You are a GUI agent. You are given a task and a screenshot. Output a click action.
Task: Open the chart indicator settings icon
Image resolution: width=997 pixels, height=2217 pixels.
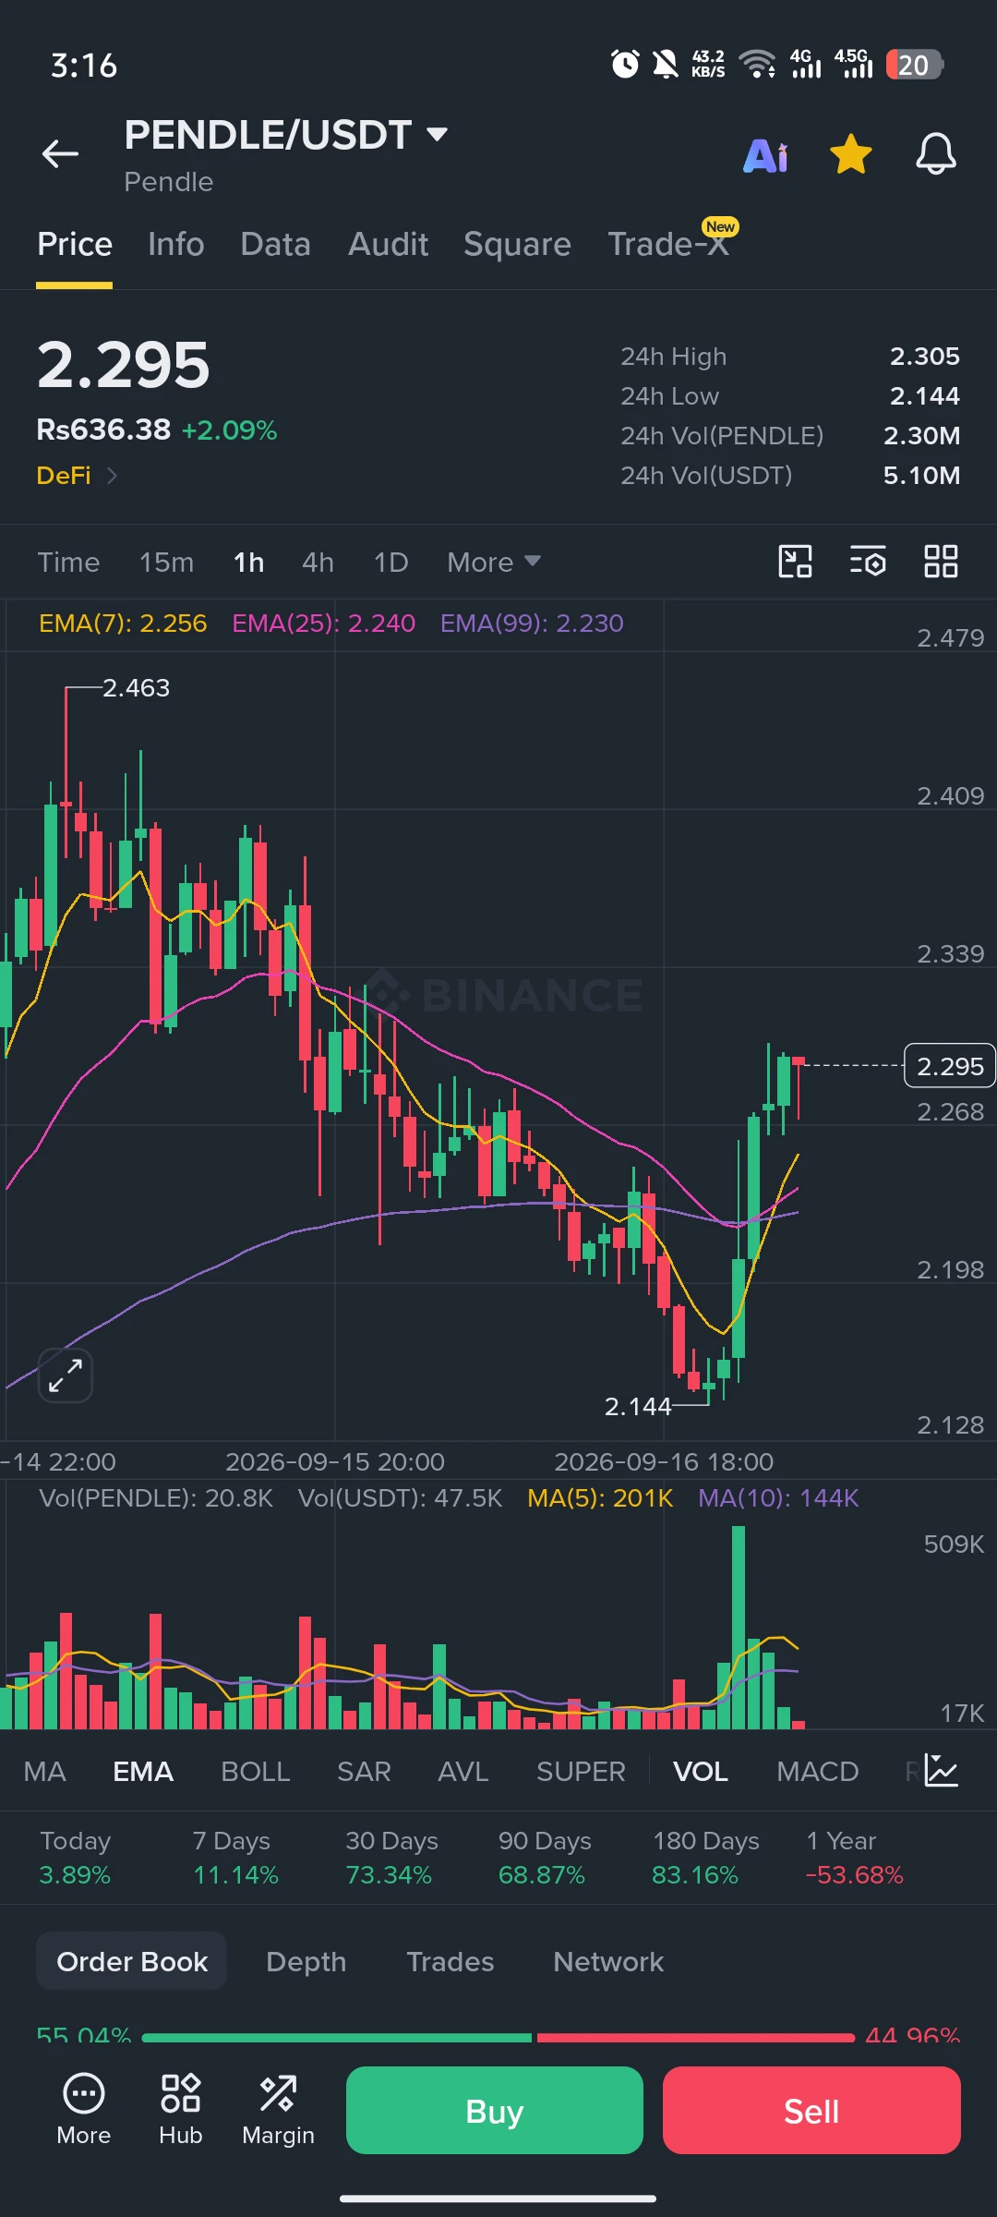(868, 562)
